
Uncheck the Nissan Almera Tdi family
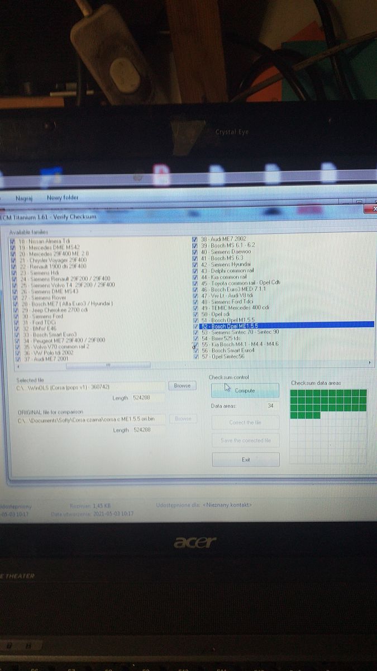[x=13, y=241]
